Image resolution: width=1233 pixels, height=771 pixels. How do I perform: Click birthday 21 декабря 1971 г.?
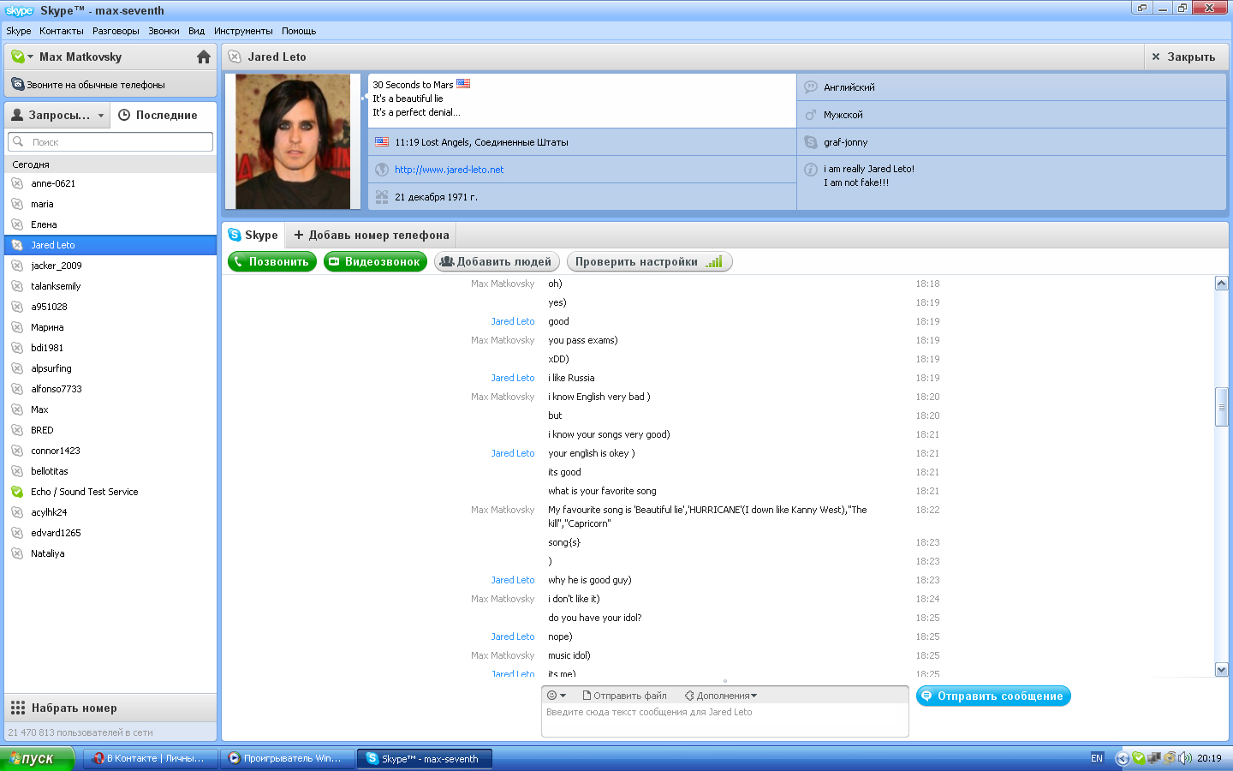[x=436, y=197]
